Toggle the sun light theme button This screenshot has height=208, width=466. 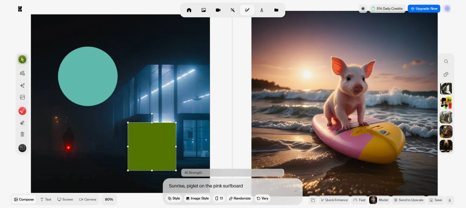[363, 8]
